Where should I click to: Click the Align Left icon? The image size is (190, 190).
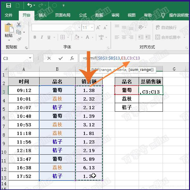click(x=117, y=37)
